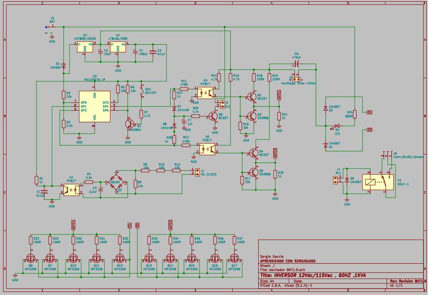Click the D1 1N4007 diode symbol

coord(63,66)
